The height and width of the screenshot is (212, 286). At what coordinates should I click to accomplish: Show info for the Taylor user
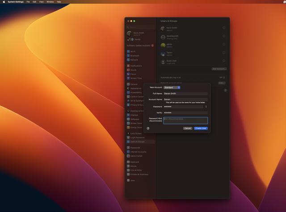point(224,53)
